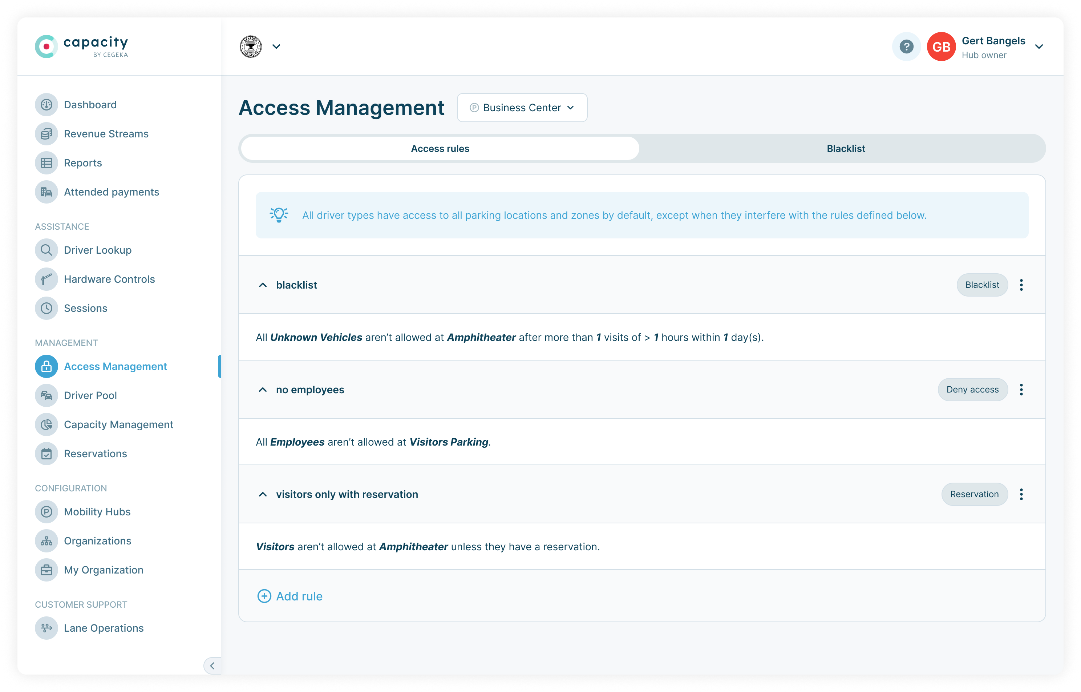
Task: Switch to the Blacklist tab
Action: (x=845, y=149)
